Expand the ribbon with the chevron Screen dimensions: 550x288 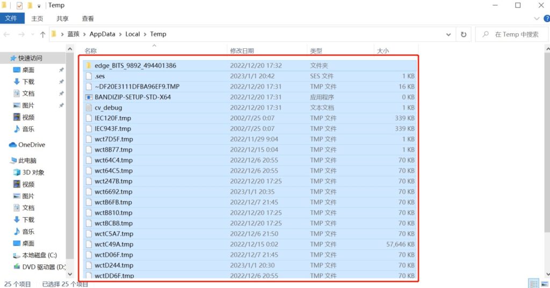[x=536, y=19]
